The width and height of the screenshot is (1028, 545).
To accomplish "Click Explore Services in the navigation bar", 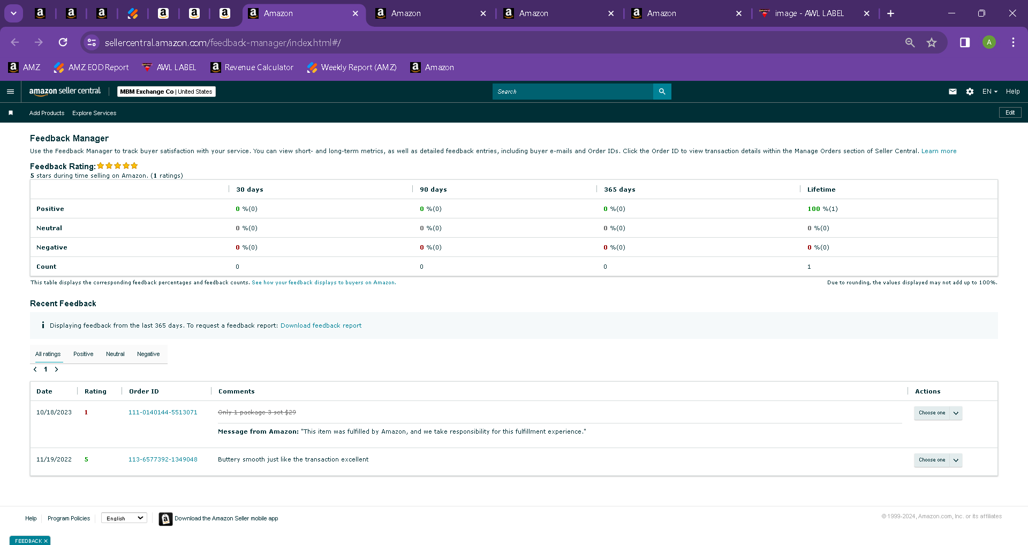I will 94,113.
